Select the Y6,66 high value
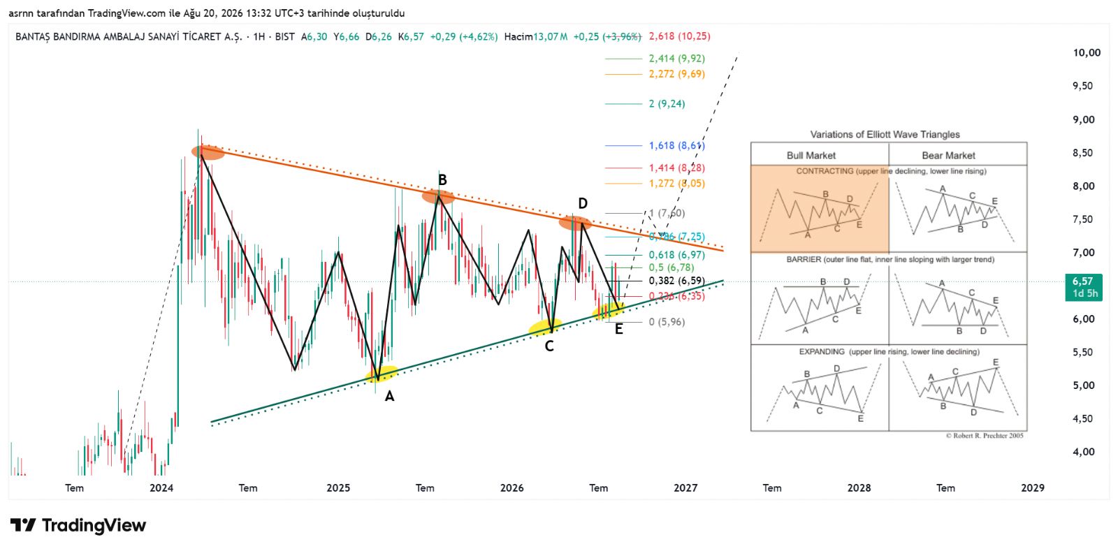 tap(347, 37)
